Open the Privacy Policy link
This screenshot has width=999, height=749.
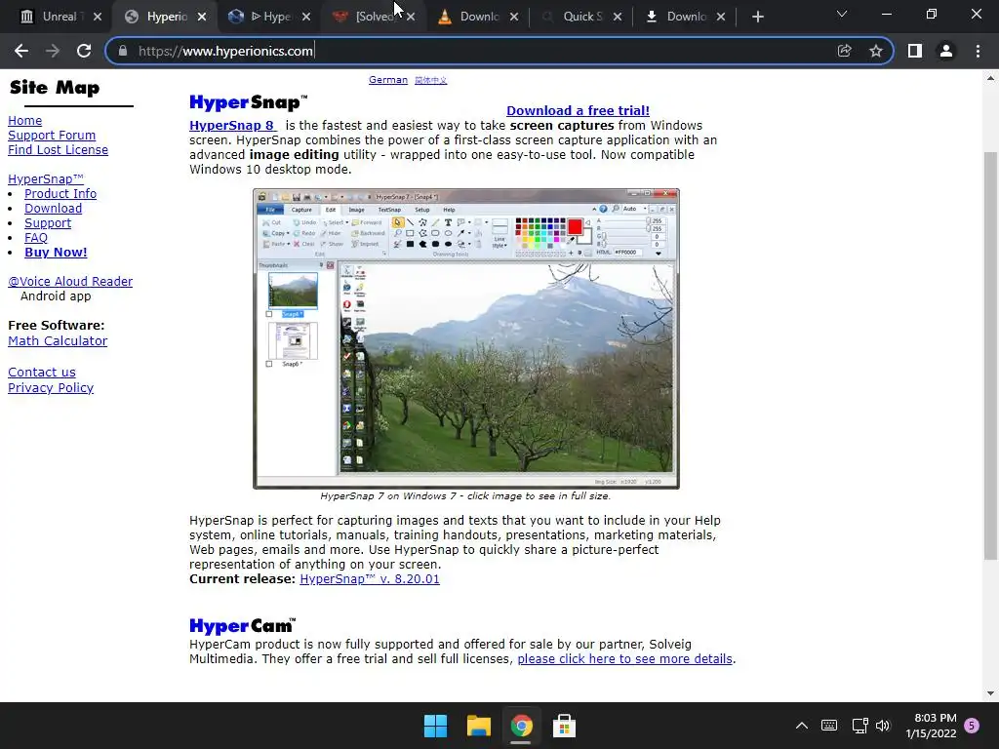(x=51, y=388)
